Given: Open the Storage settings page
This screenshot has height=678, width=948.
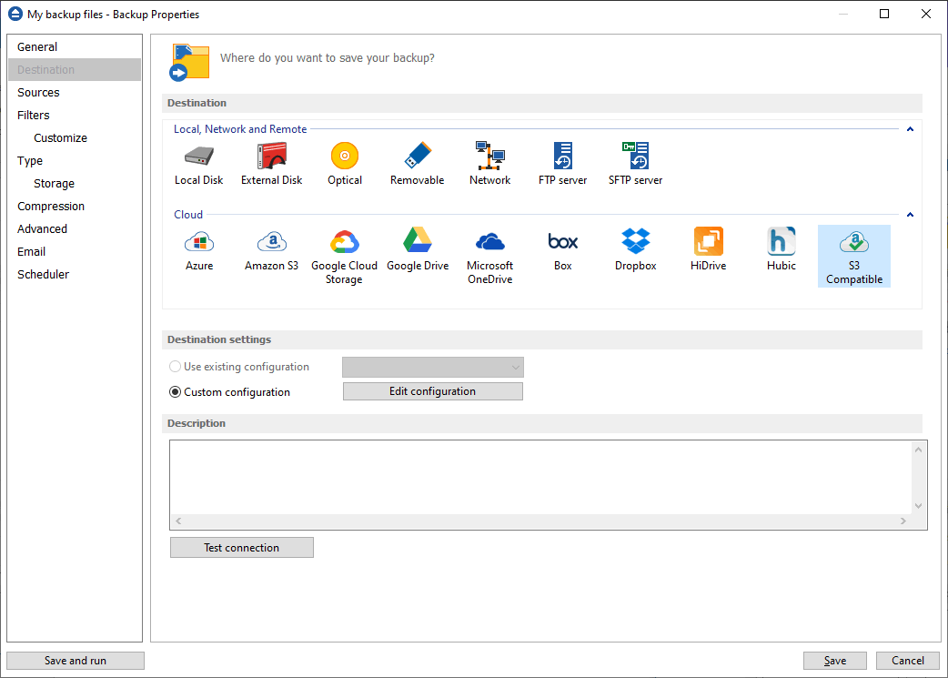Looking at the screenshot, I should pyautogui.click(x=75, y=183).
